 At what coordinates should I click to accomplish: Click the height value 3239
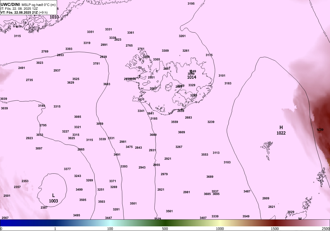[211, 122]
